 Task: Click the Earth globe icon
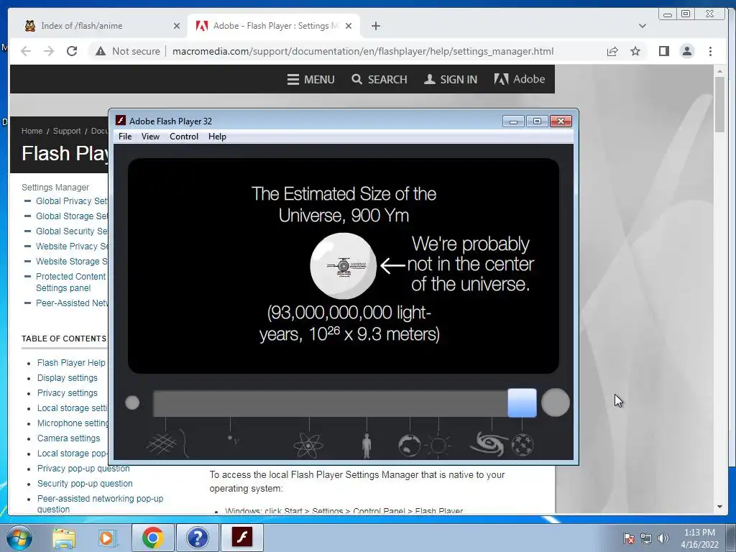point(409,446)
